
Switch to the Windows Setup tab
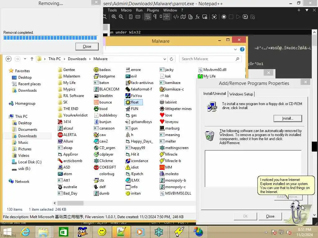[241, 94]
